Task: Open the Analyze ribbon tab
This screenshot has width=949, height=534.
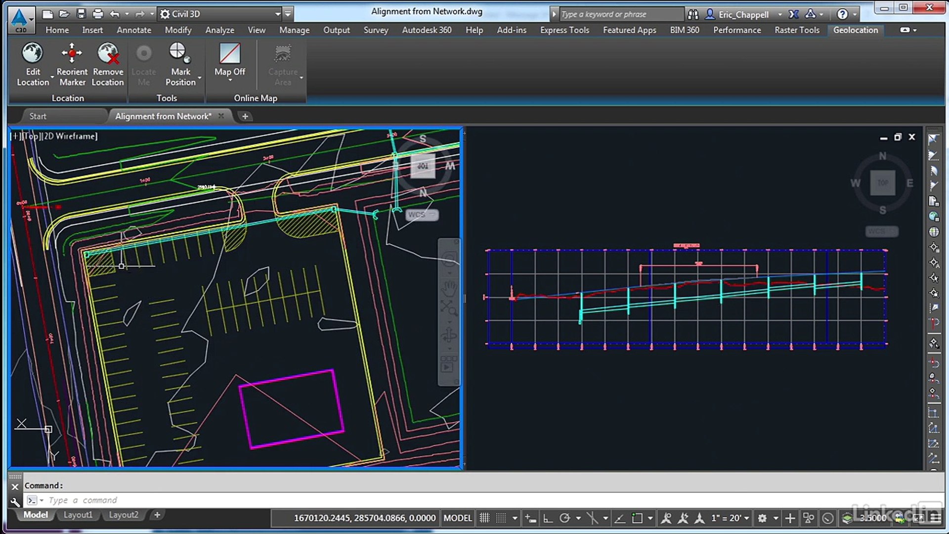Action: point(219,30)
